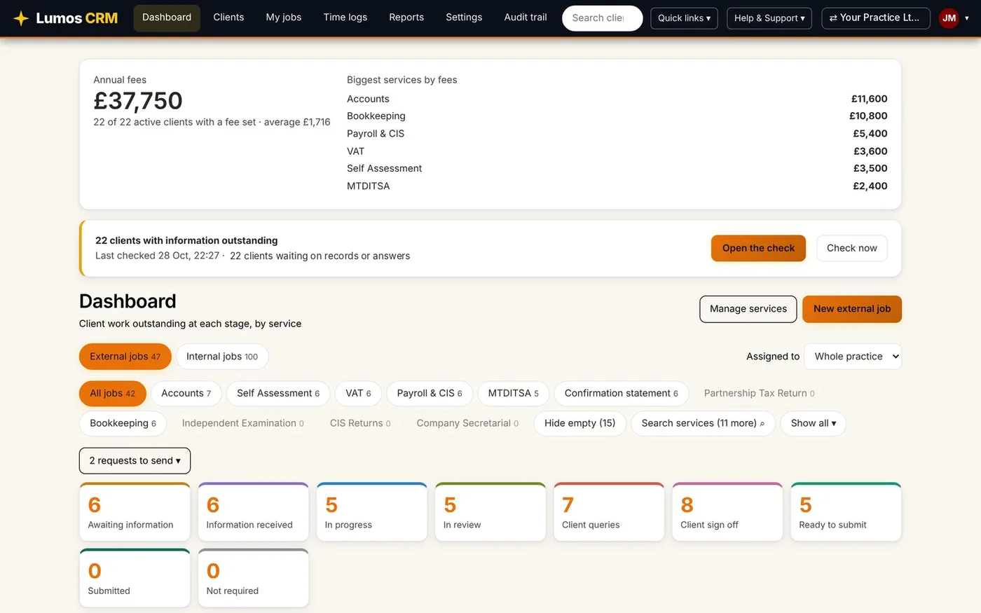This screenshot has height=613, width=981.
Task: Filter jobs by Self Assessment
Action: click(278, 394)
